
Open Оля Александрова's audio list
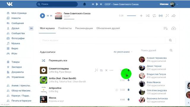[153, 92]
